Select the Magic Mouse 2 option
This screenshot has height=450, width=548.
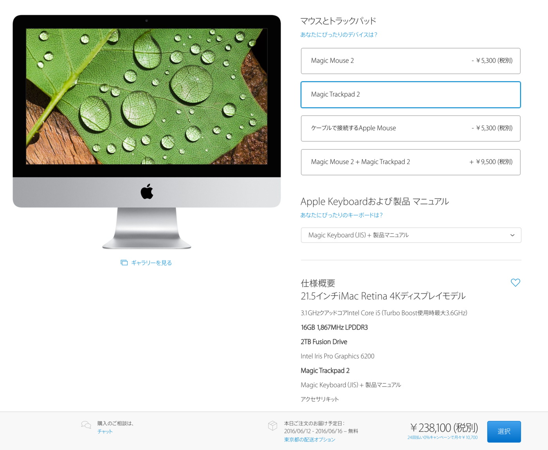pos(411,61)
